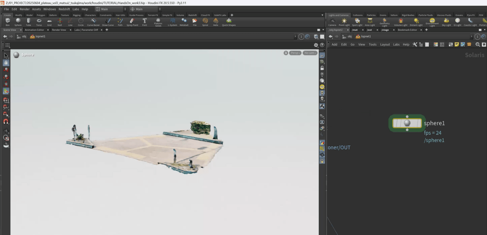487x235 pixels.
Task: Open network editor search (magnifier) icon
Action: [477, 45]
